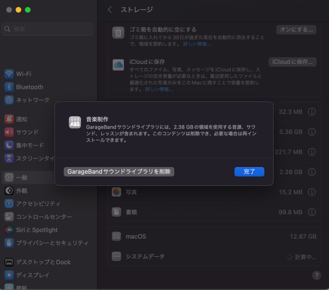
Task: Click the yellow minimize window button
Action: (18, 10)
